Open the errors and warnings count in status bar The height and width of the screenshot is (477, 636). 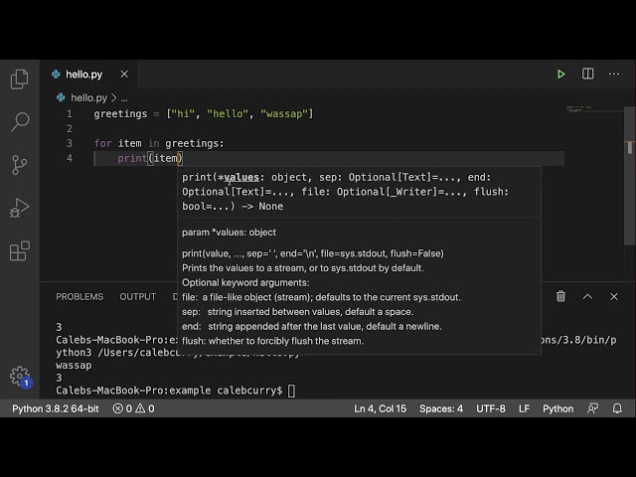[133, 408]
